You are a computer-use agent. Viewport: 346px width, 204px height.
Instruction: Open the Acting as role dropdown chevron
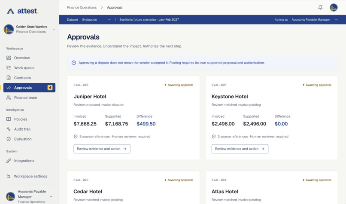pyautogui.click(x=336, y=20)
